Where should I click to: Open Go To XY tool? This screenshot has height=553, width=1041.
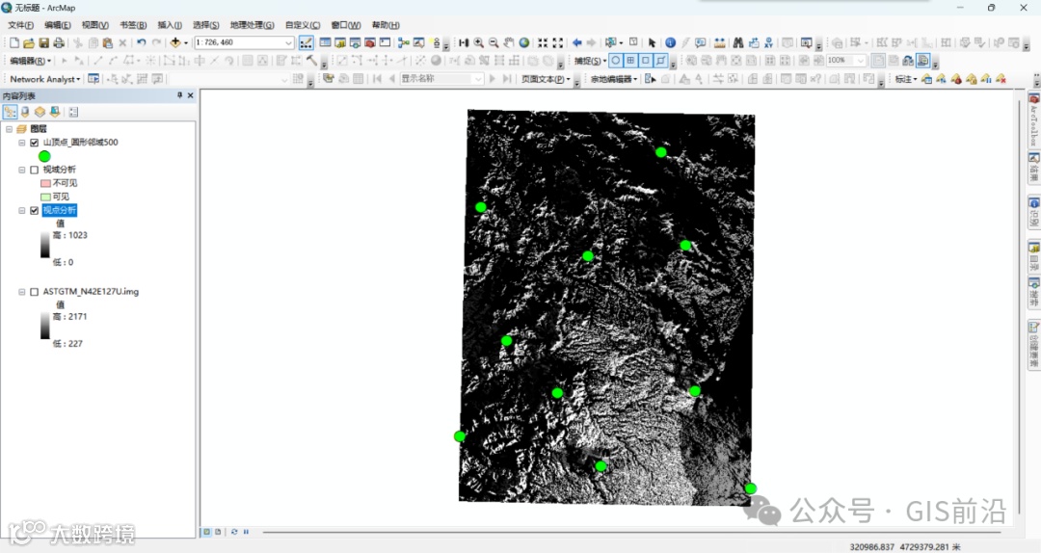pos(769,42)
